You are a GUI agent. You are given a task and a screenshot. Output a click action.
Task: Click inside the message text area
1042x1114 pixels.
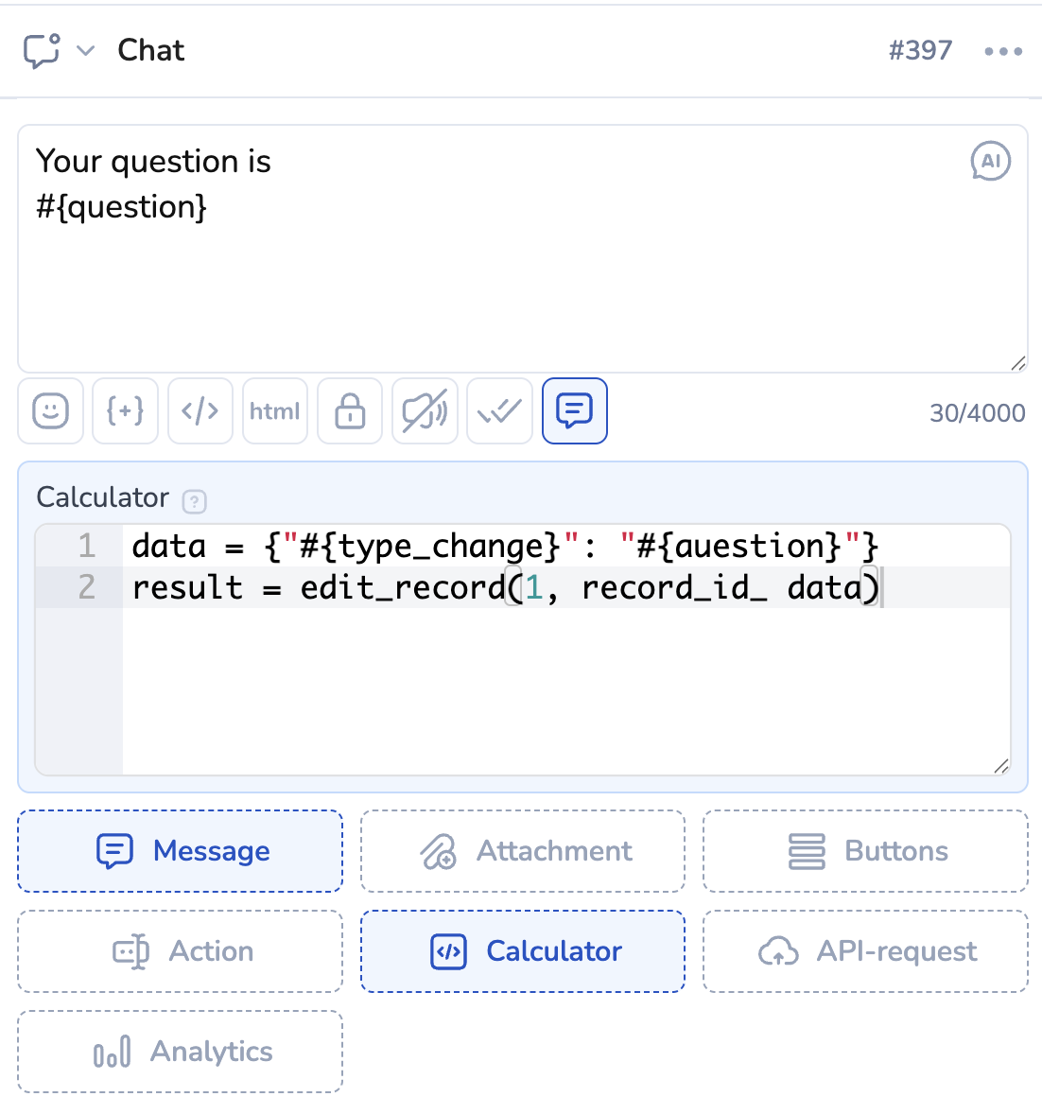520,284
